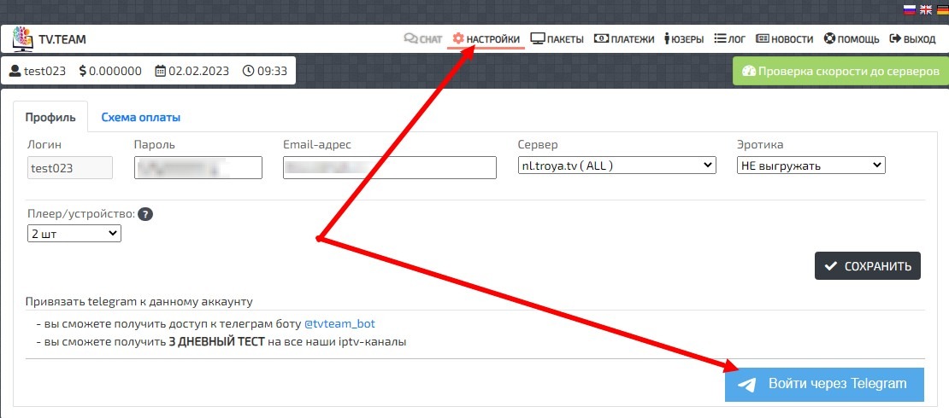Open Юзеры users page

pos(684,39)
